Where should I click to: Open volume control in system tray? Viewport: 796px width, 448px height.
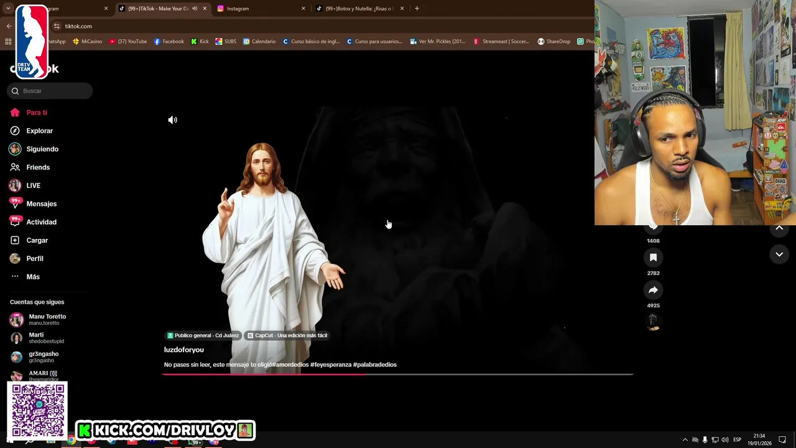pos(725,440)
